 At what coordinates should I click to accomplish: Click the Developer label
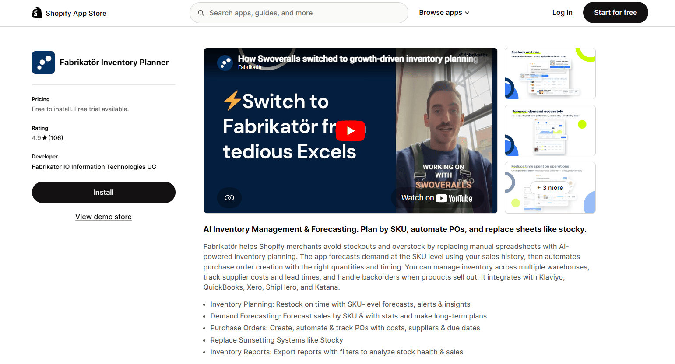45,157
